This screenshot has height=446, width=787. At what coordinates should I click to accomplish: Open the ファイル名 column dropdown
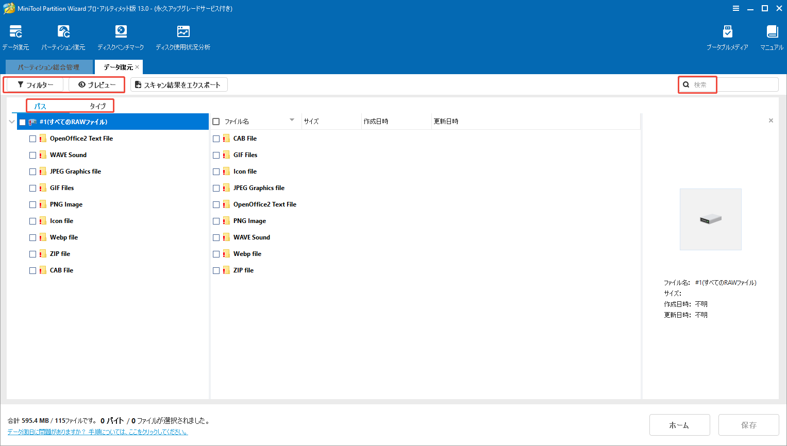click(292, 121)
